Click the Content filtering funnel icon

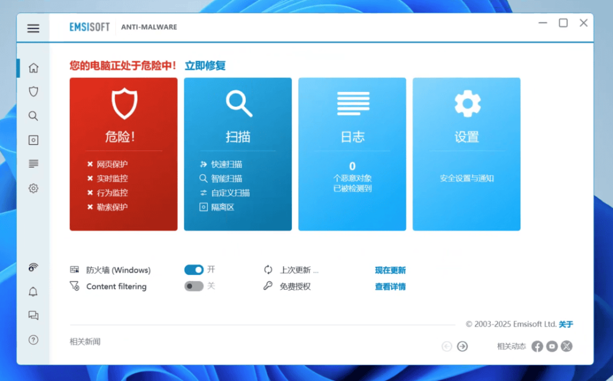coord(75,286)
